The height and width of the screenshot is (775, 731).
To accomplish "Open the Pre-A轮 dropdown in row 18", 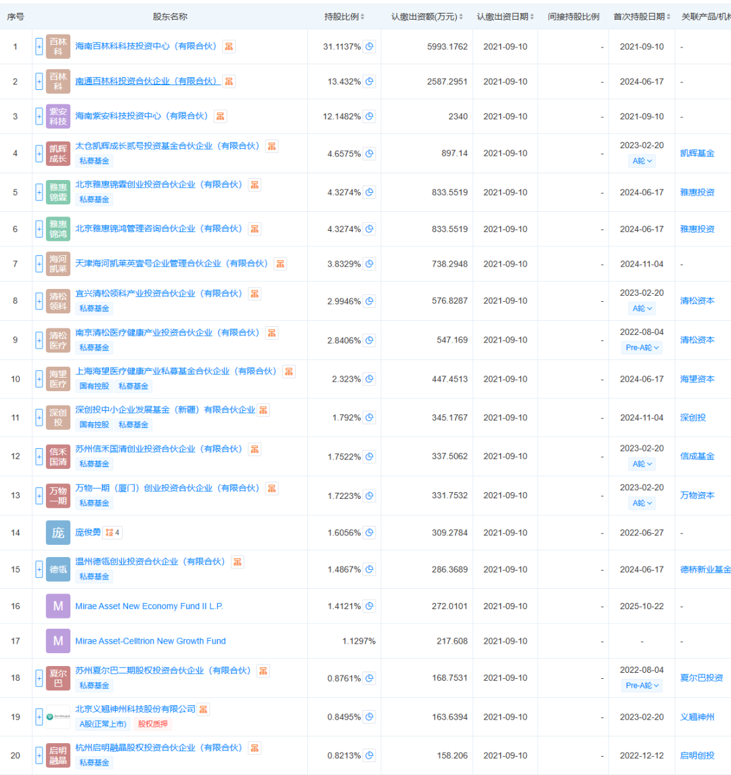I will (x=642, y=686).
